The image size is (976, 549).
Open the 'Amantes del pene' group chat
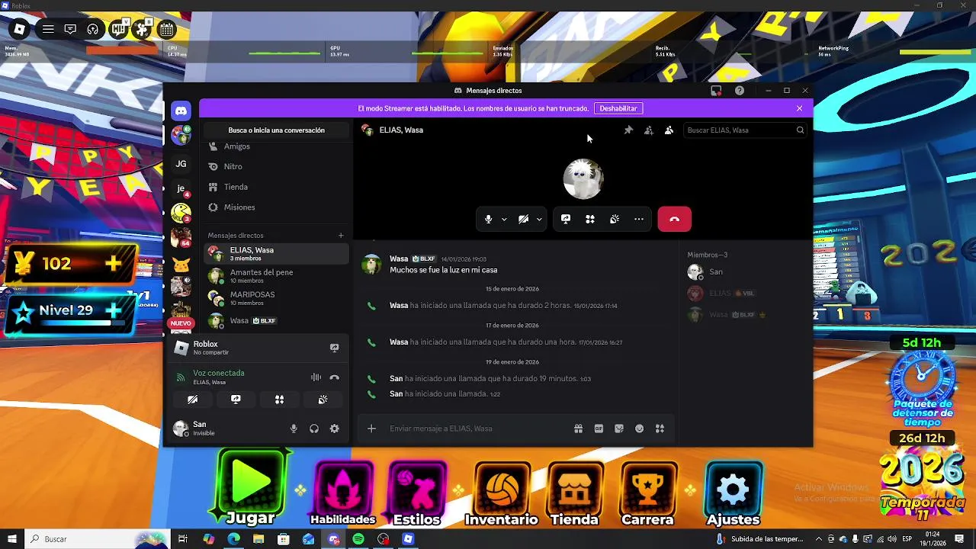(x=276, y=276)
